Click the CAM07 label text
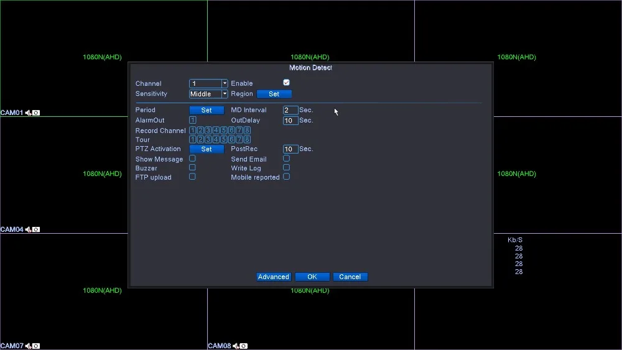The width and height of the screenshot is (622, 350). (12, 346)
